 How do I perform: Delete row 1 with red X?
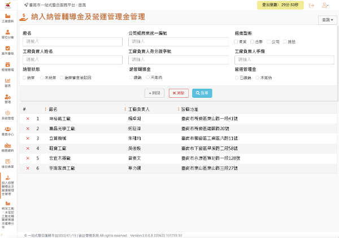click(28, 119)
